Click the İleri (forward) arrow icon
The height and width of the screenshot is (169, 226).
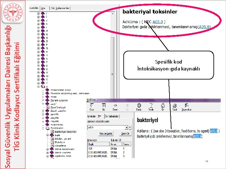pyautogui.click(x=127, y=106)
